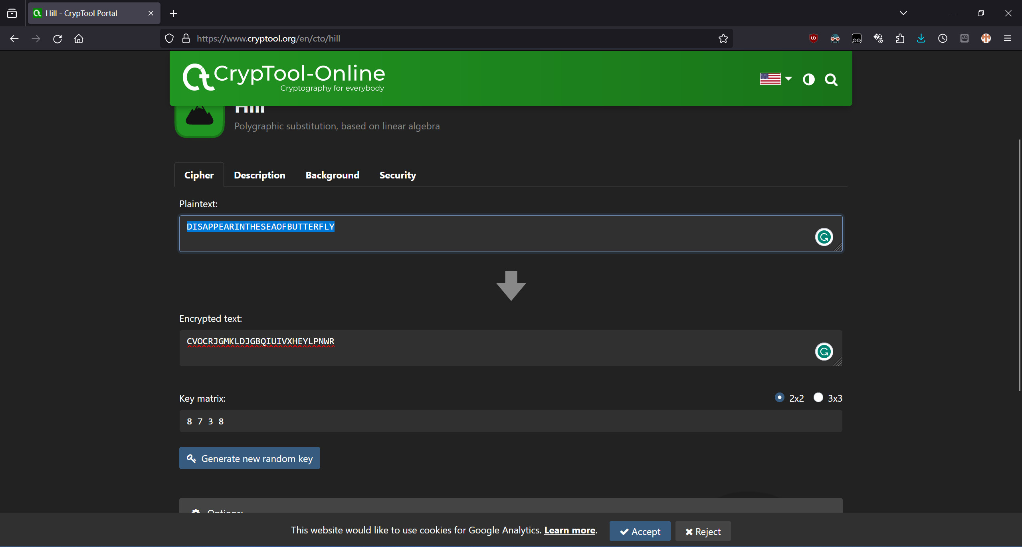Toggle the dark/light contrast mode icon

coord(808,79)
